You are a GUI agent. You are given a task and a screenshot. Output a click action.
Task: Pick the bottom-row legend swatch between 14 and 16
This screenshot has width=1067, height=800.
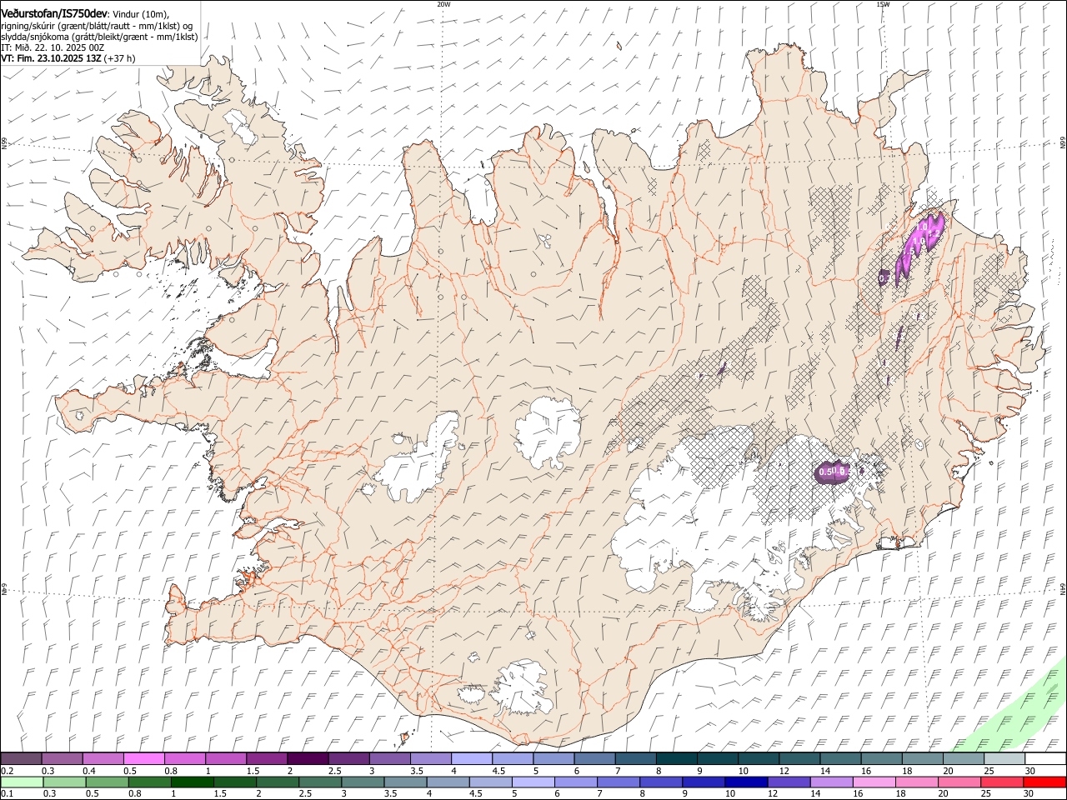832,782
